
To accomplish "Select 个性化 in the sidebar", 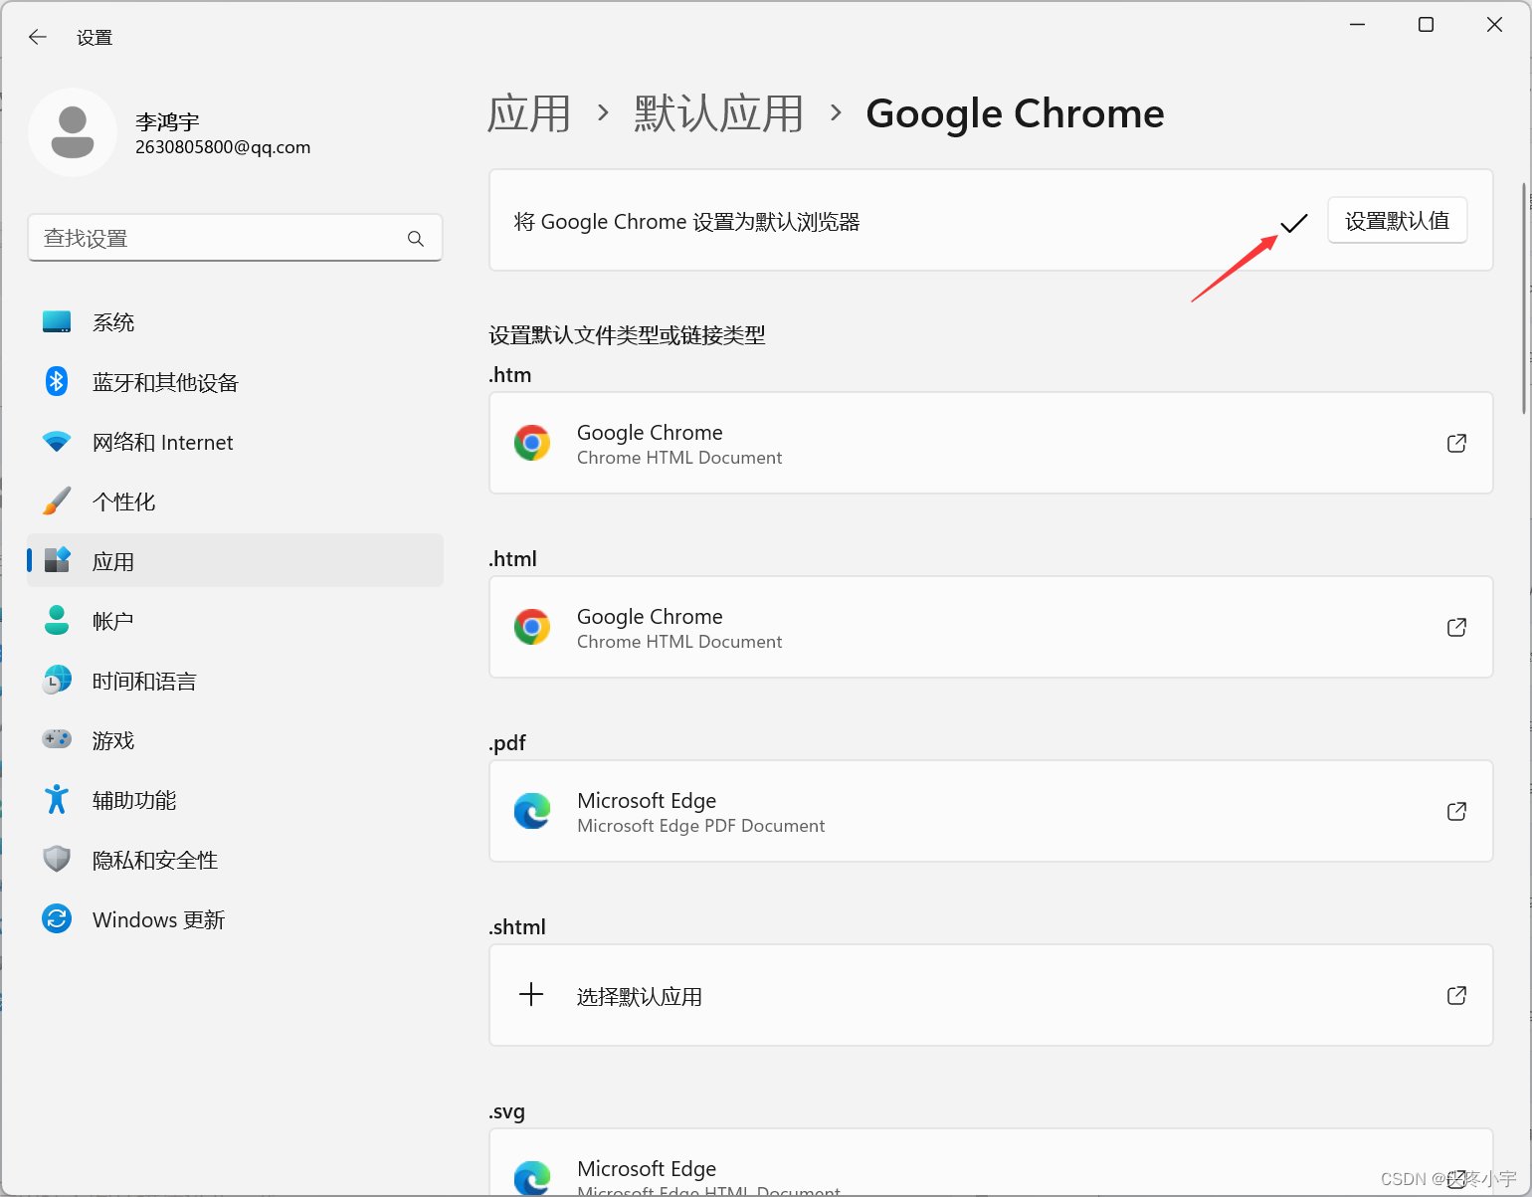I will (x=235, y=501).
